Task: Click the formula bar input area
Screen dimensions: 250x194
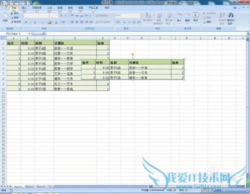Action: (146, 33)
